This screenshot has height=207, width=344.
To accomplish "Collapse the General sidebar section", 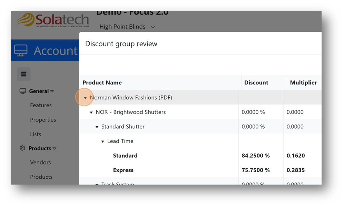I will tap(52, 91).
